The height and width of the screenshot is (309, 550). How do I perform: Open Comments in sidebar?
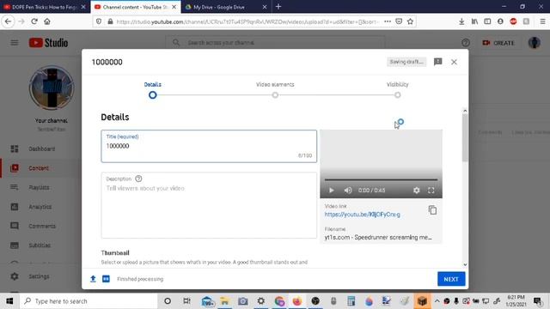[42, 226]
